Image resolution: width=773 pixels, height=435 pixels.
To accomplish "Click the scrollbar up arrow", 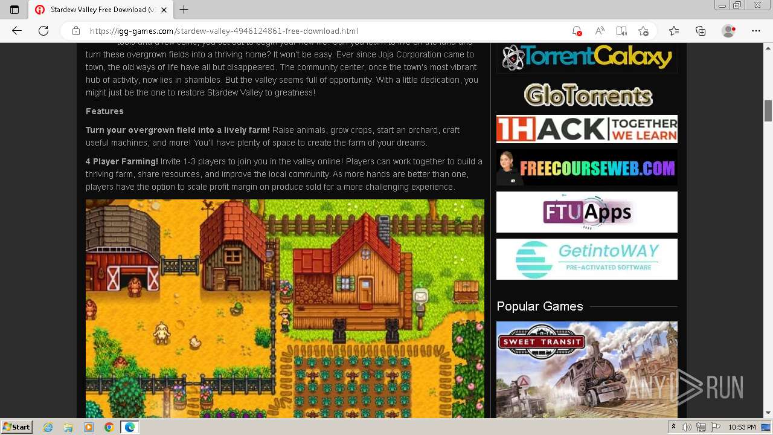I will (768, 47).
